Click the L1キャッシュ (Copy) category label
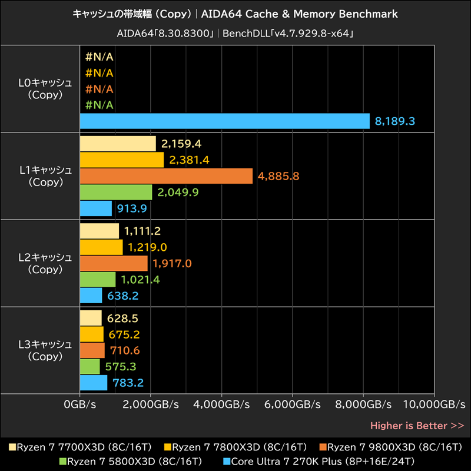Viewport: 471px width, 471px height. 46,176
